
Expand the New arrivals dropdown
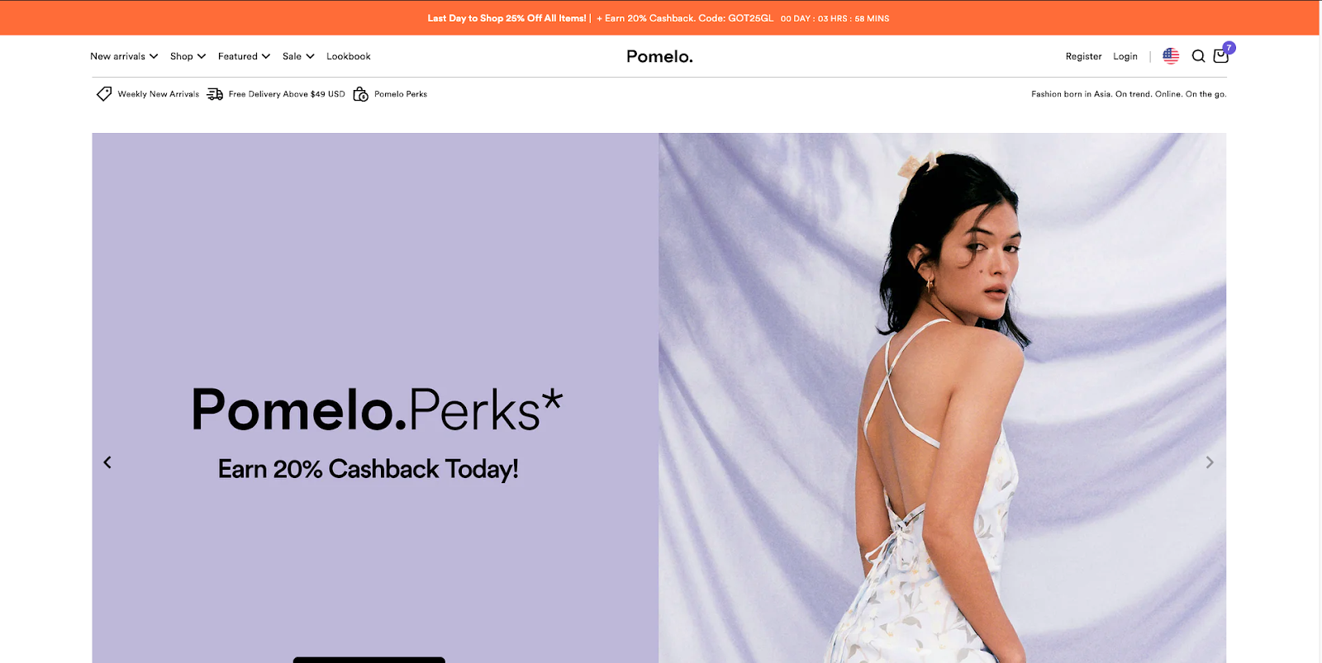pos(124,56)
